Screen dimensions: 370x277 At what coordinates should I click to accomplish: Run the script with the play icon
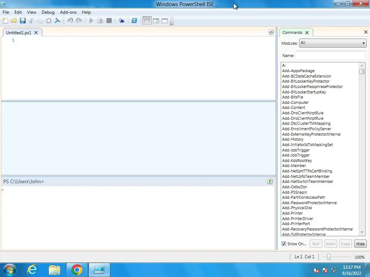pyautogui.click(x=91, y=21)
